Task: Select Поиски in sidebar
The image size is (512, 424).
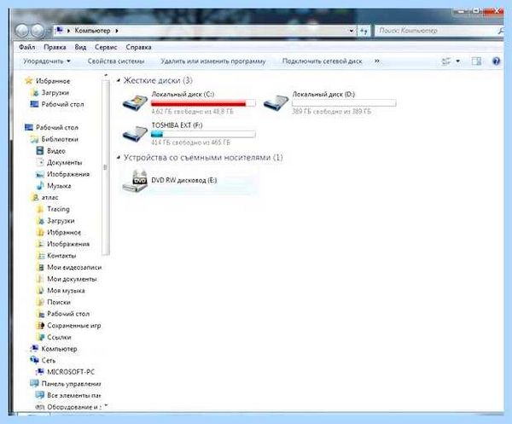Action: click(x=59, y=302)
